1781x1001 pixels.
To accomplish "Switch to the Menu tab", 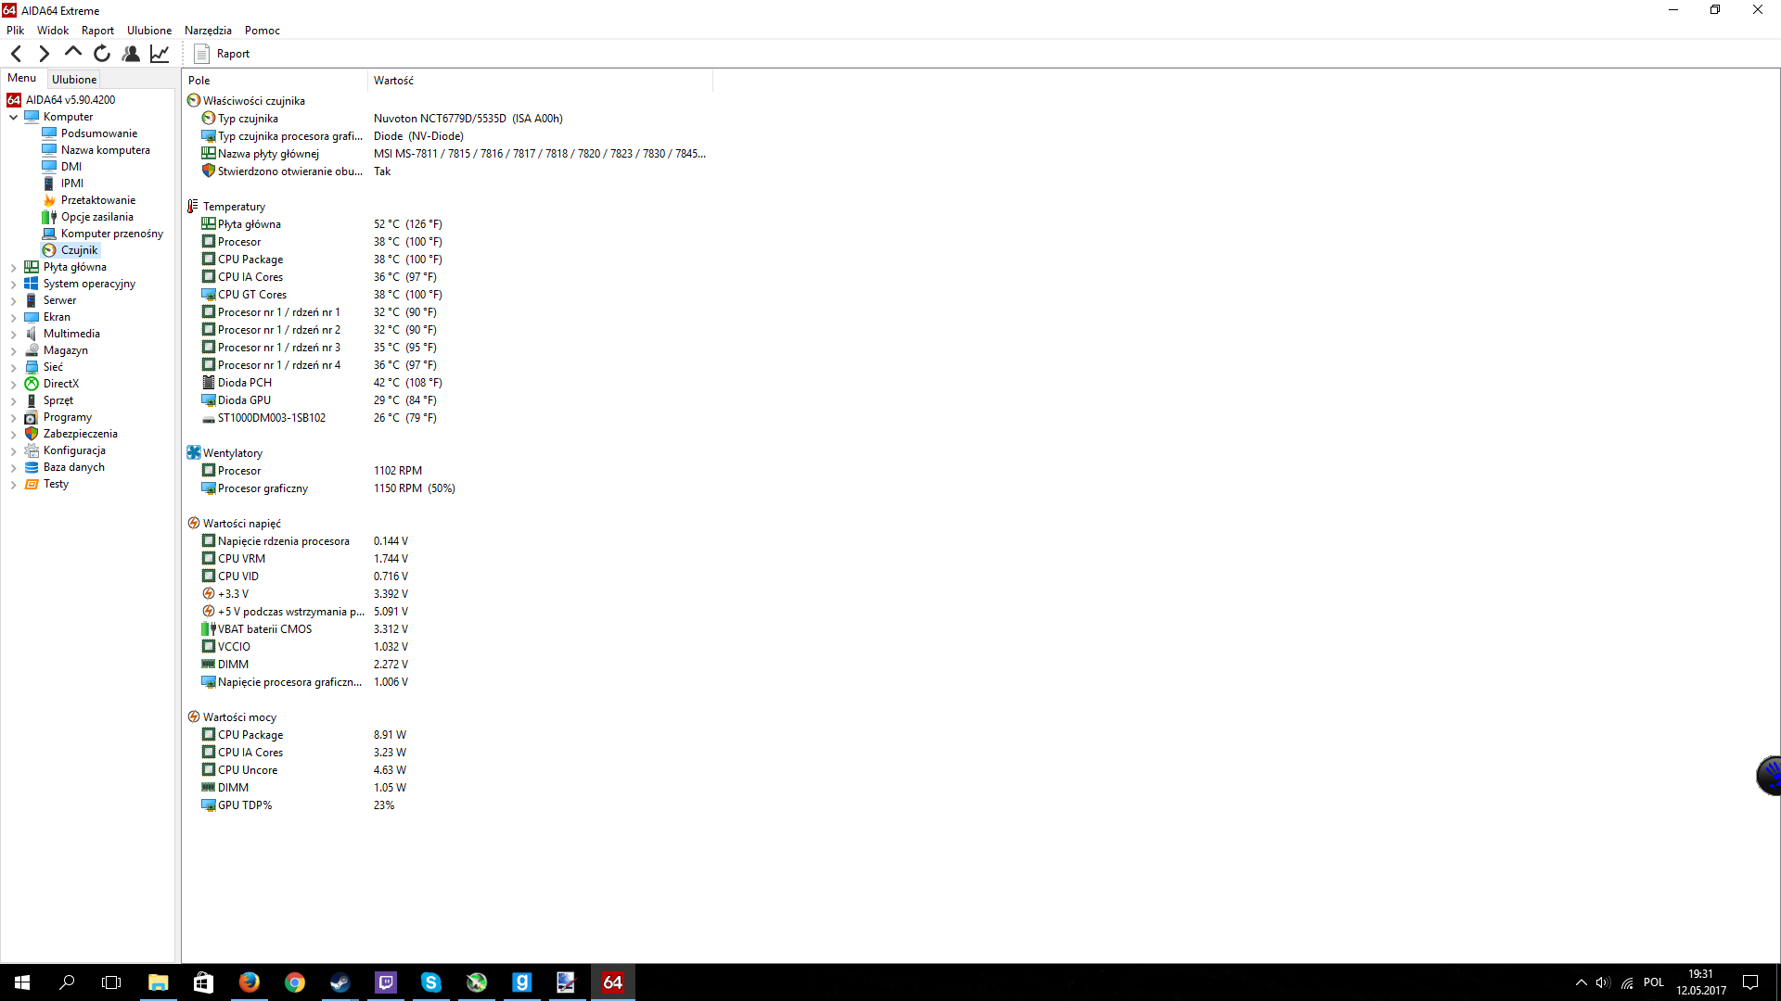I will 22,79.
